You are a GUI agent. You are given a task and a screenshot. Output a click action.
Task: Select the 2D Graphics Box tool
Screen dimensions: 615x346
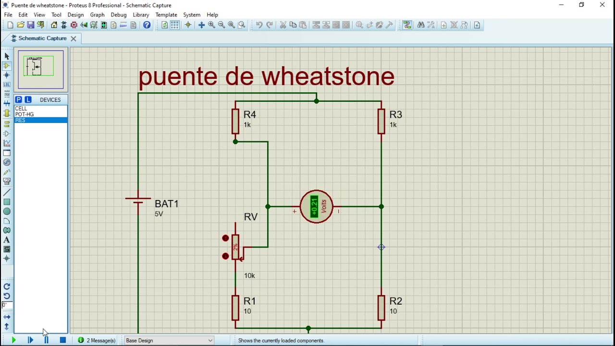pyautogui.click(x=7, y=202)
